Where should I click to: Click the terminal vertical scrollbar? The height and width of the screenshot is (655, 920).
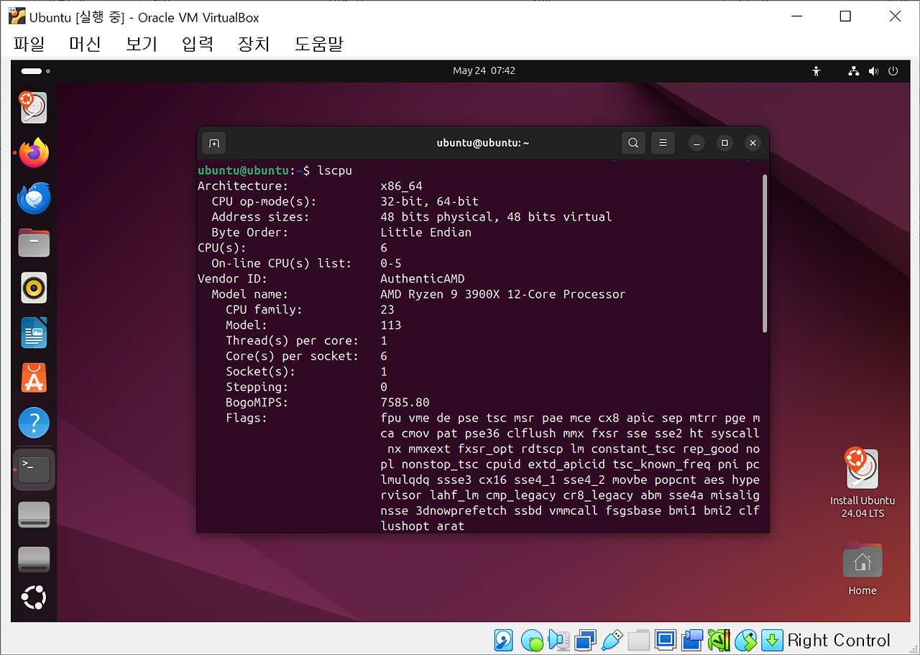[765, 254]
